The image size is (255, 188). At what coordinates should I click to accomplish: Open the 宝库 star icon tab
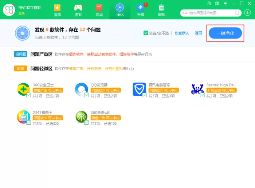(x=58, y=11)
